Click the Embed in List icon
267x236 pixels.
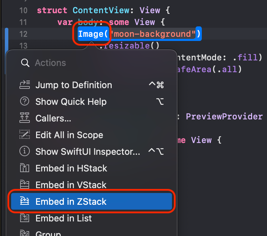tap(25, 218)
